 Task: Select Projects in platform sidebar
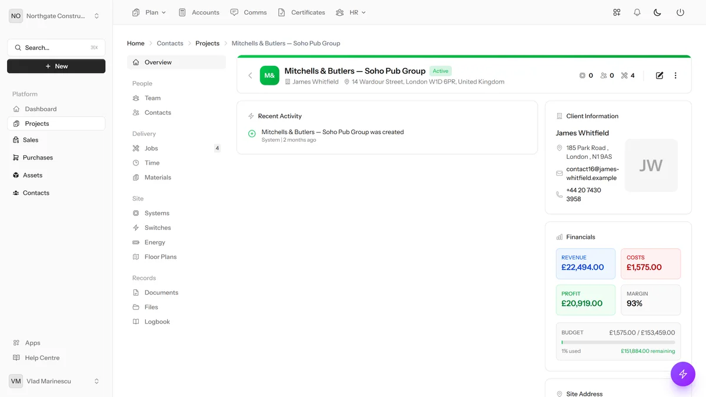56,124
